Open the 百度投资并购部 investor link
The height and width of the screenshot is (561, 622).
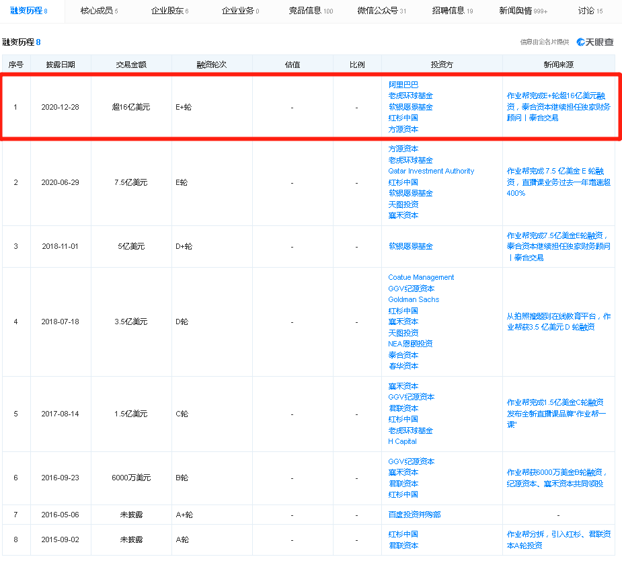click(414, 515)
